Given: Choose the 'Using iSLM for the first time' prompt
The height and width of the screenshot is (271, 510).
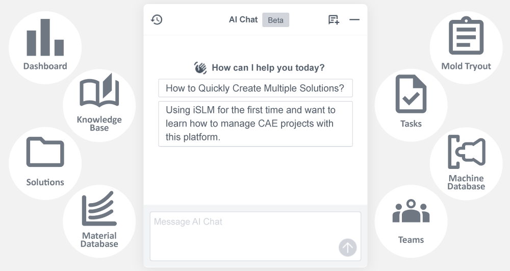Looking at the screenshot, I should [x=255, y=124].
